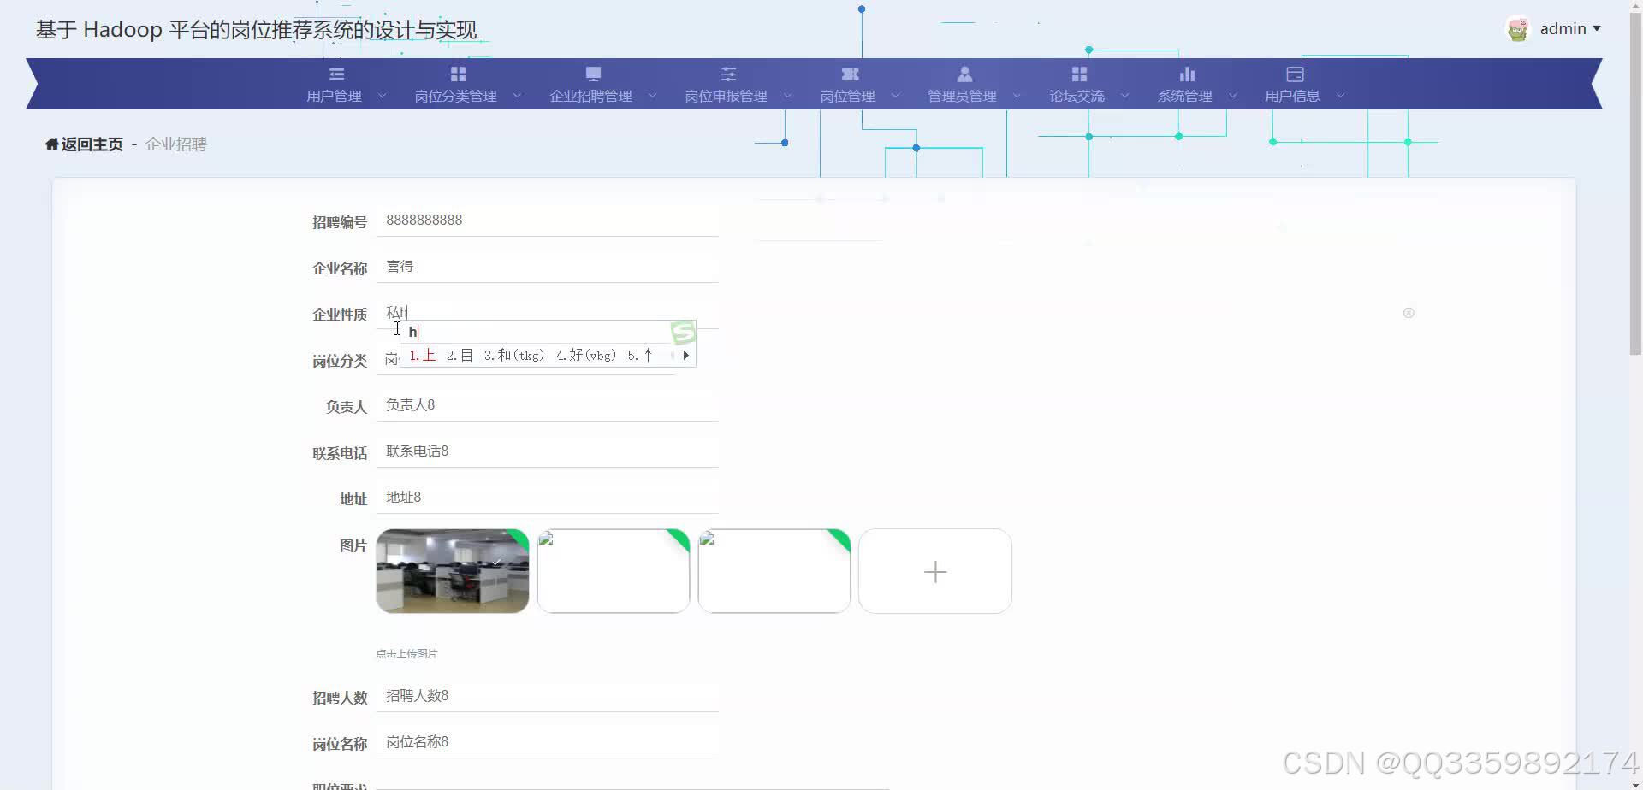Click the Sogou input method logo

[683, 332]
